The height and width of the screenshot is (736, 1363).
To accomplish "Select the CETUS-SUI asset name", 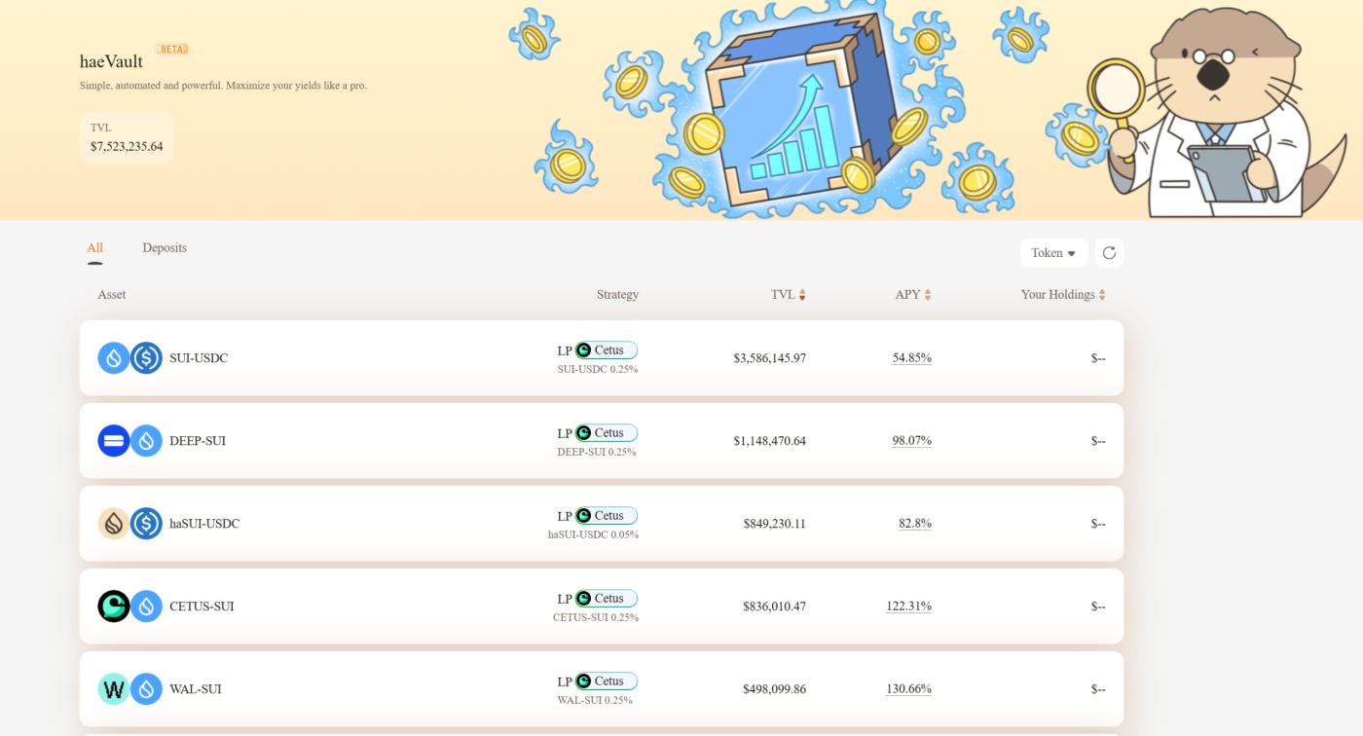I will tap(202, 607).
